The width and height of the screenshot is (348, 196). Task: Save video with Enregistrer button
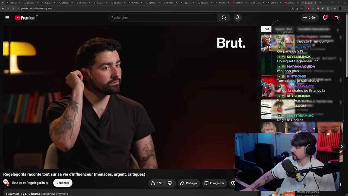(x=214, y=183)
